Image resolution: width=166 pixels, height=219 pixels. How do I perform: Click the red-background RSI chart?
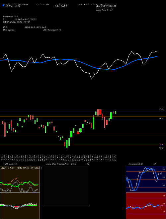pos(146,206)
